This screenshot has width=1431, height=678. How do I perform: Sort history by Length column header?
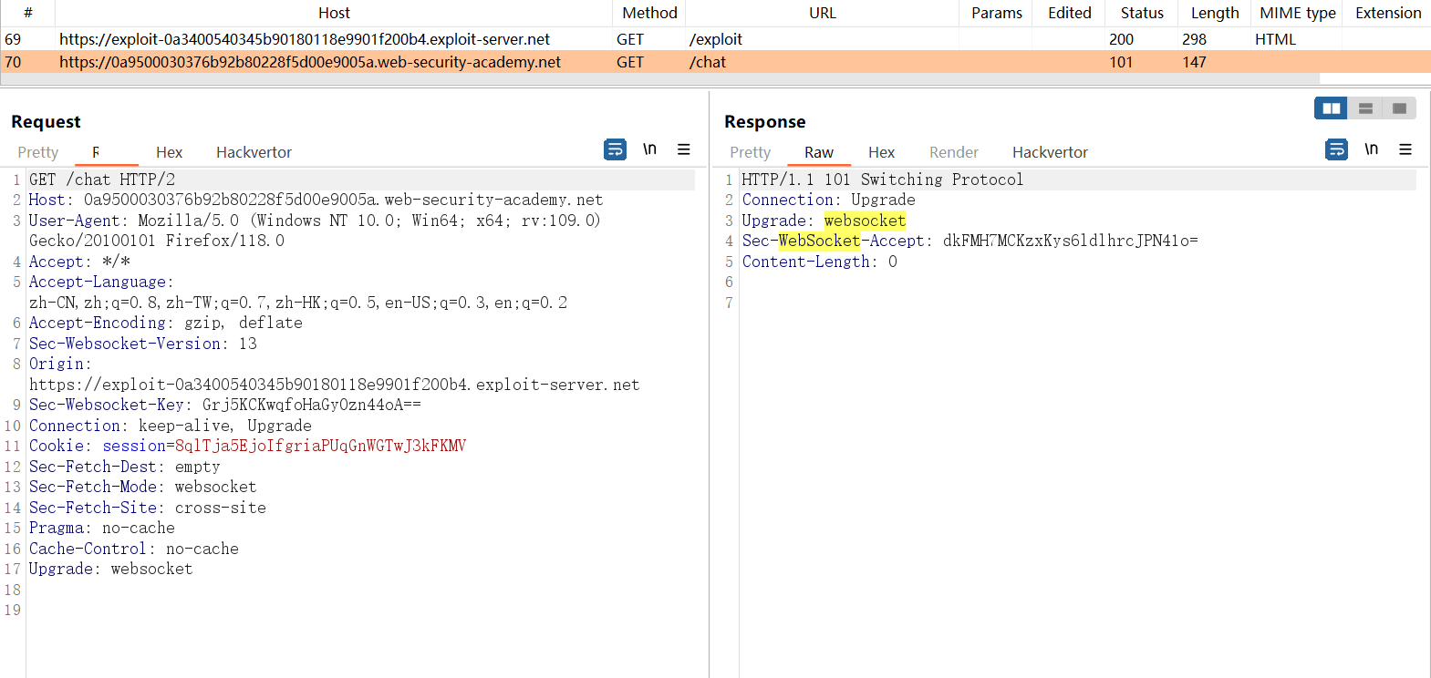click(x=1214, y=13)
